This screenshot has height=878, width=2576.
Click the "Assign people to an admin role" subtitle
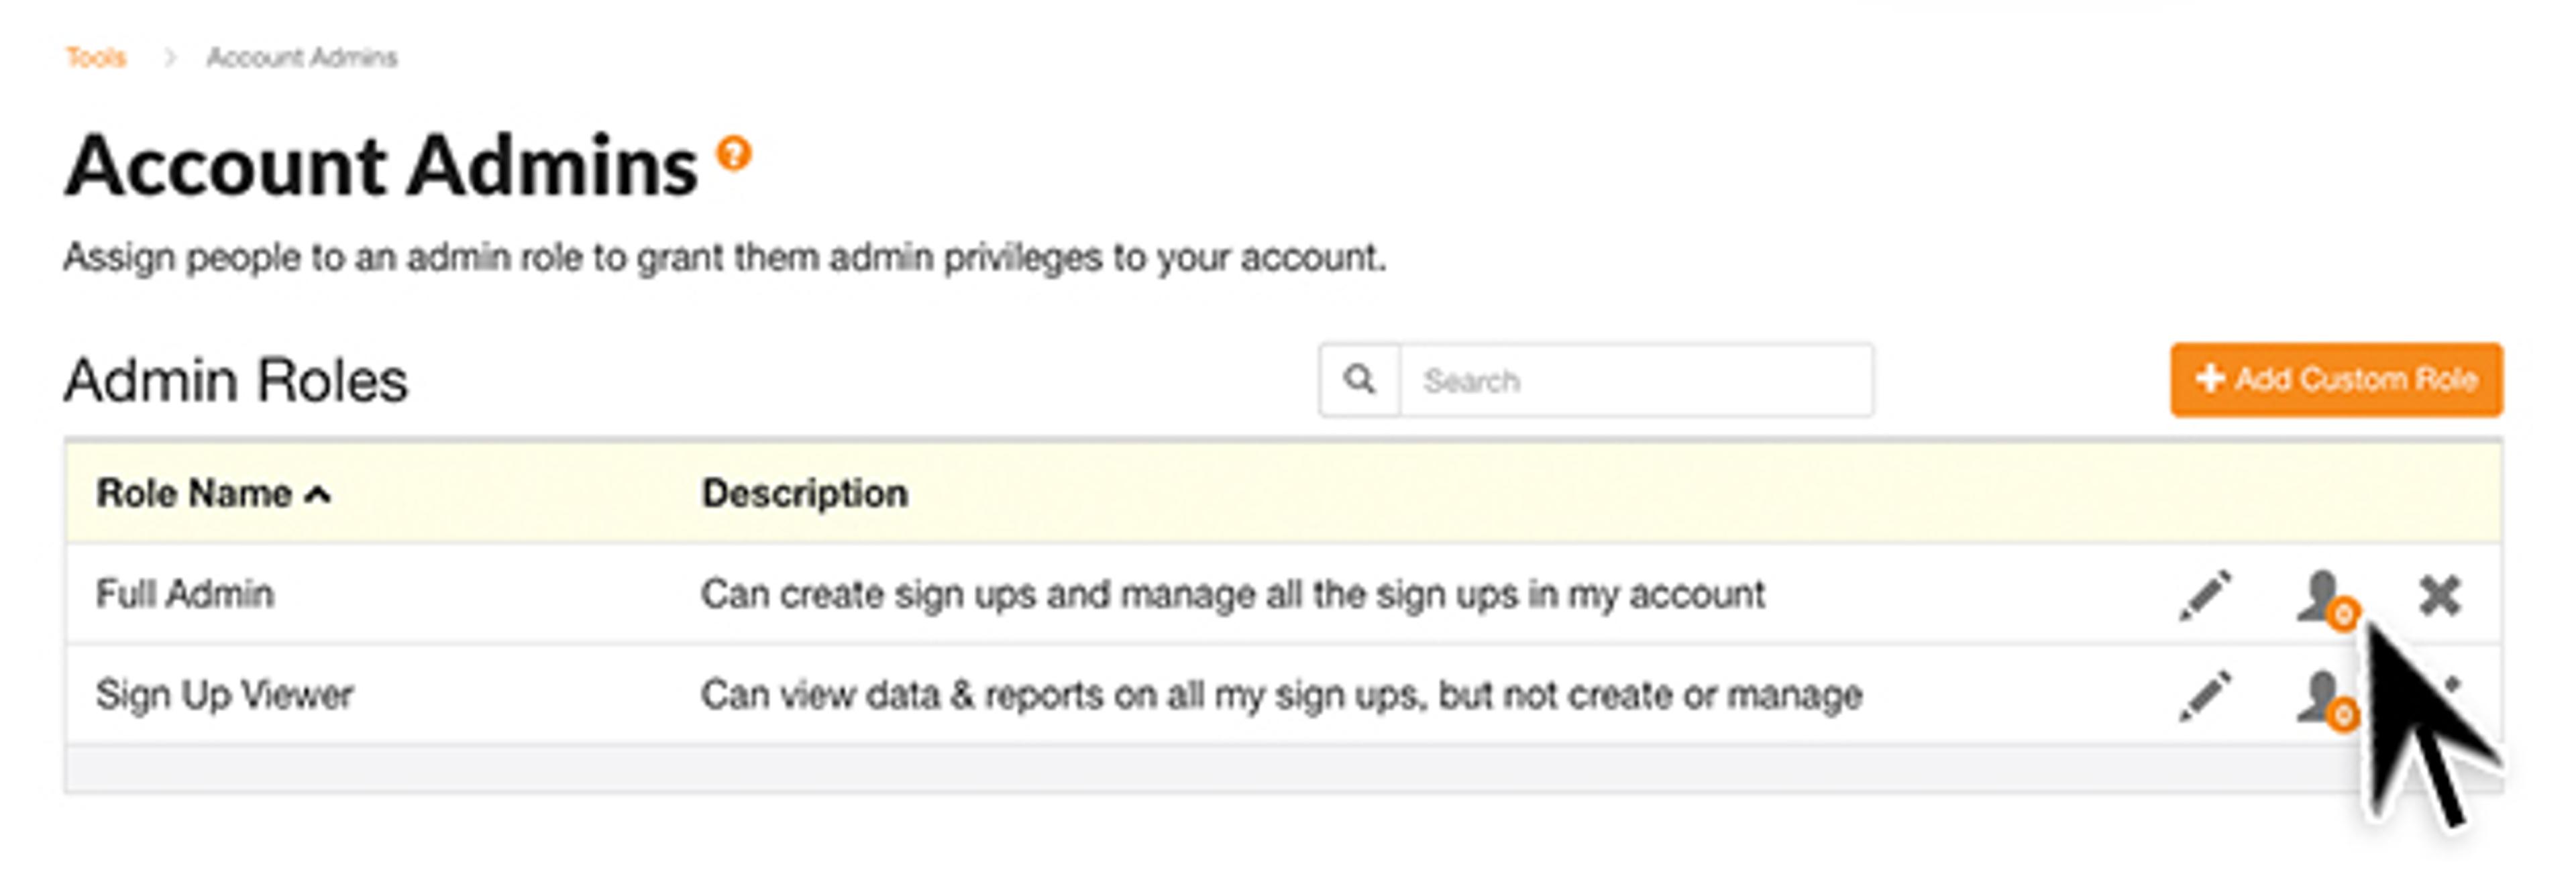click(x=724, y=258)
